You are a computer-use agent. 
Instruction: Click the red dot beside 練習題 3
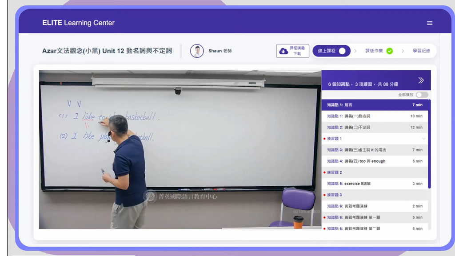pos(325,195)
